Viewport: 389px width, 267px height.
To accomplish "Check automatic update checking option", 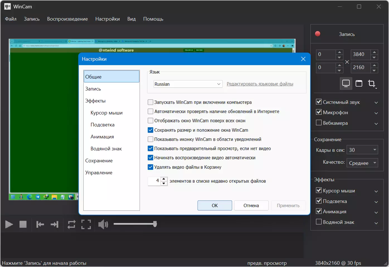I will (150, 111).
